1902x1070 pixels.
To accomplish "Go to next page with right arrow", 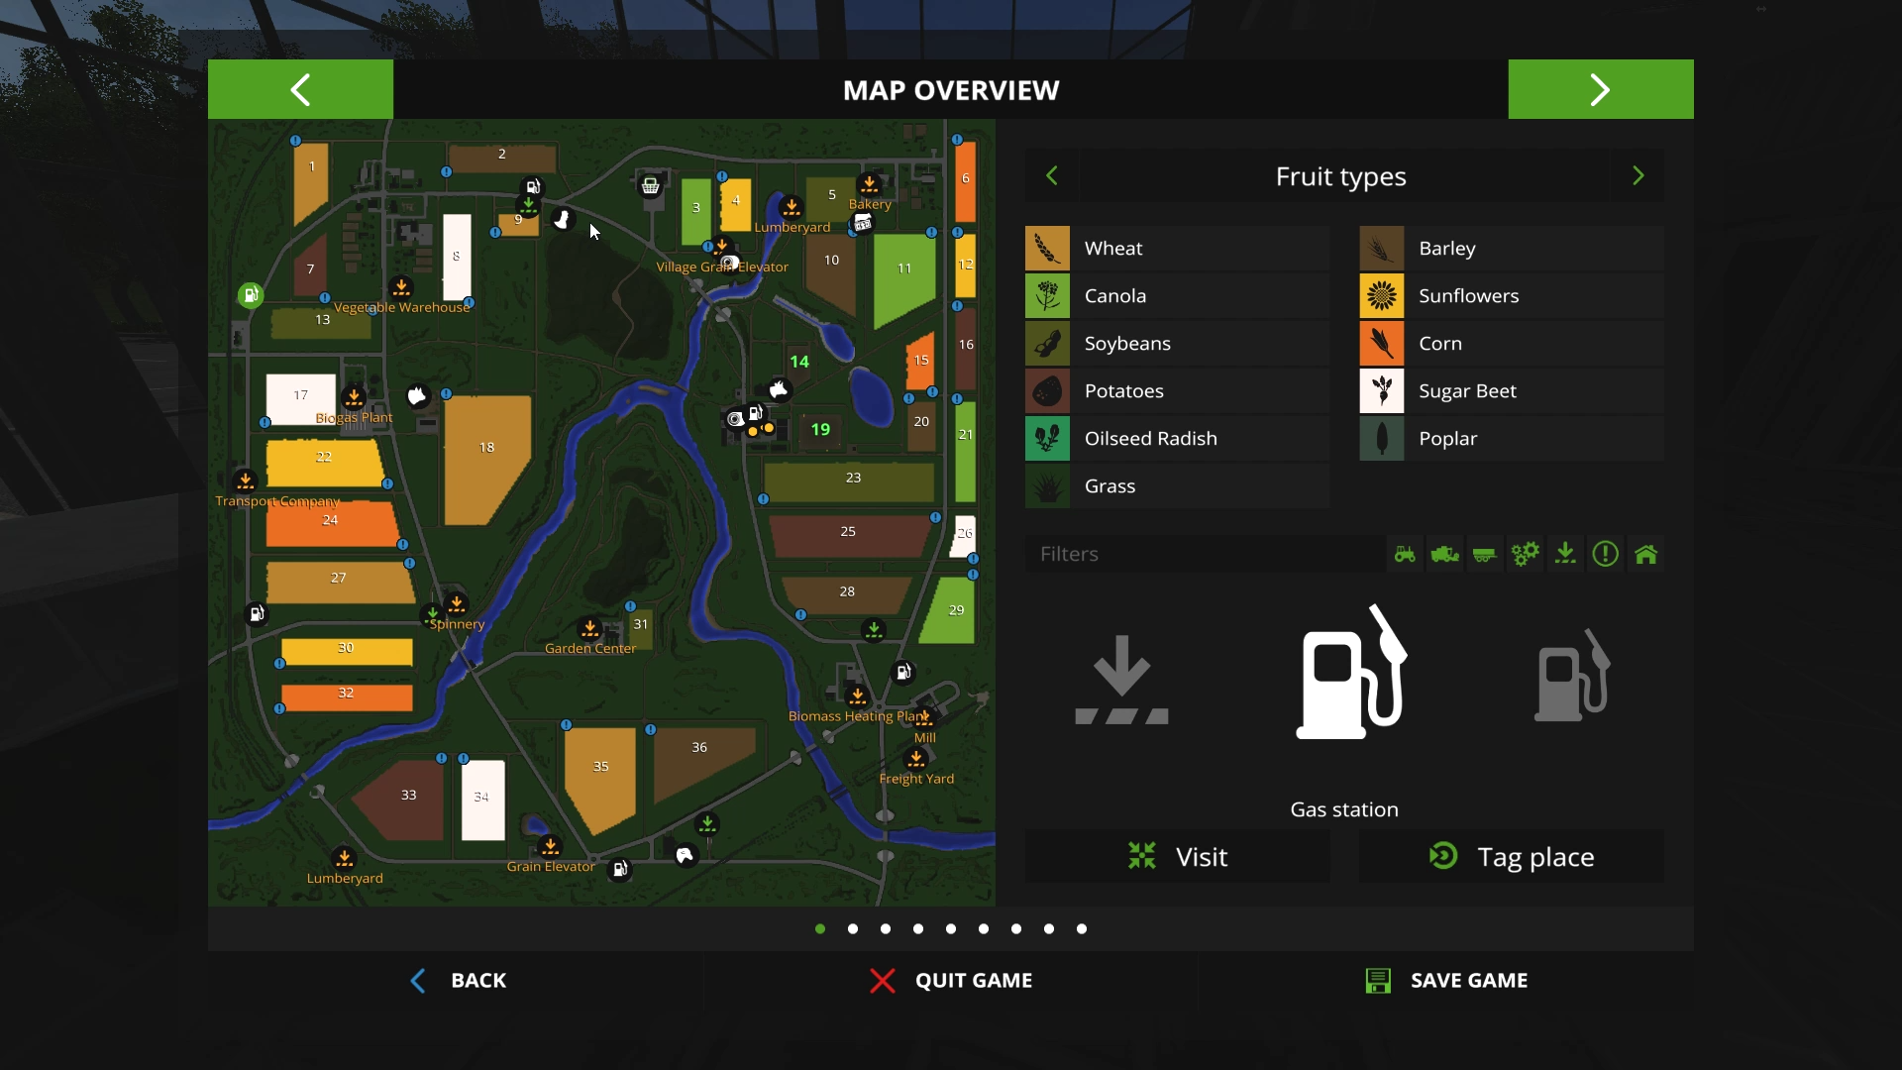I will 1601,89.
